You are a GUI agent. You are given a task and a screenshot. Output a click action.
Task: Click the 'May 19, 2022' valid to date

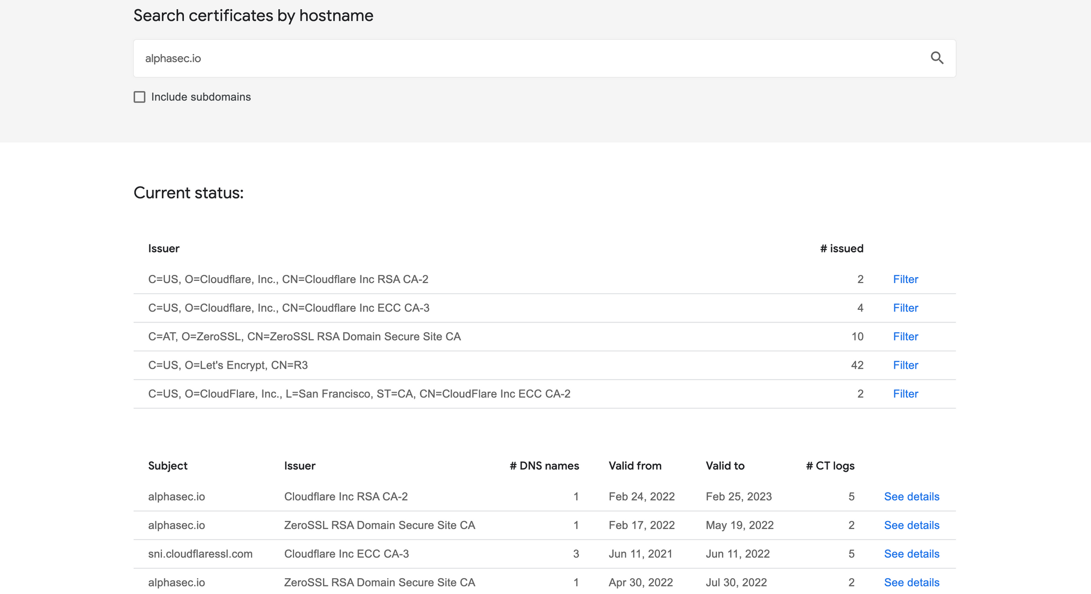(740, 525)
